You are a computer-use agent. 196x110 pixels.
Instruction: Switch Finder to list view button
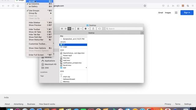pos(66,29)
